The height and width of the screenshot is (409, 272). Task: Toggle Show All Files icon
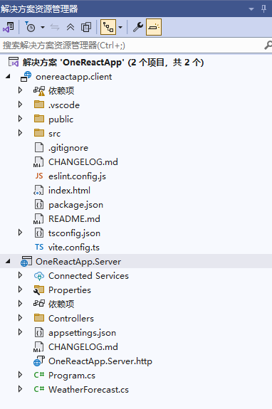(x=86, y=27)
